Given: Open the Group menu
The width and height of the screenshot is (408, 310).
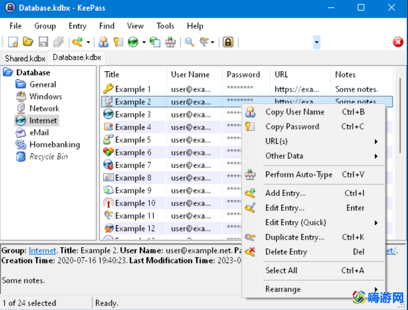Looking at the screenshot, I should [45, 26].
